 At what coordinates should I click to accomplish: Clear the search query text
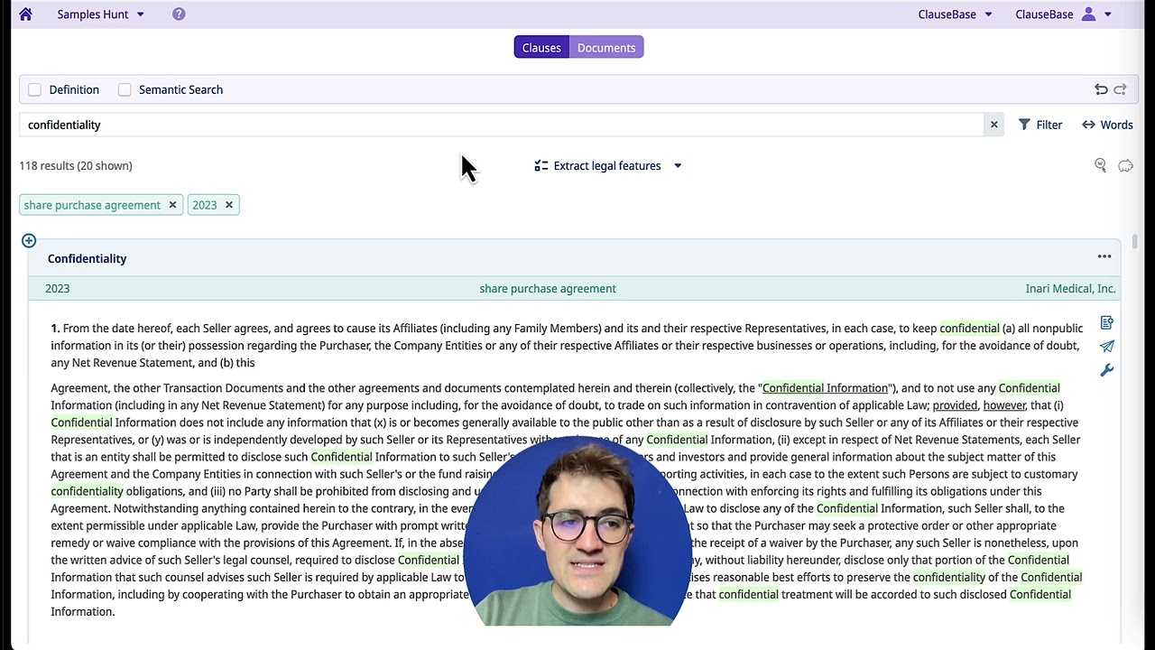tap(993, 125)
